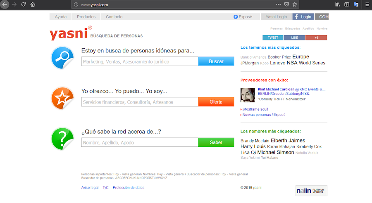
Task: Click the blue magnifier search sticker icon
Action: 63,58
